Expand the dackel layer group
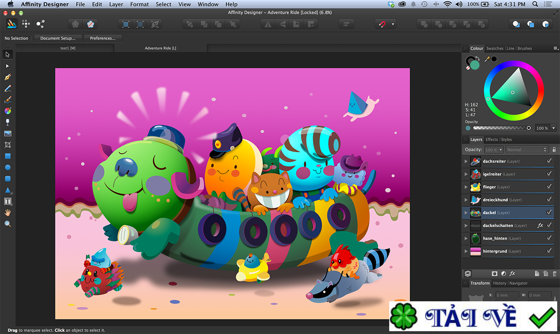 [x=466, y=213]
